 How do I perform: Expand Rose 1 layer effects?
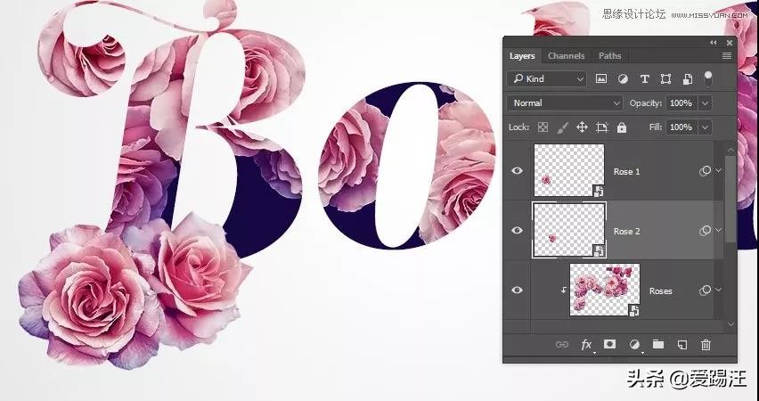[x=718, y=170]
